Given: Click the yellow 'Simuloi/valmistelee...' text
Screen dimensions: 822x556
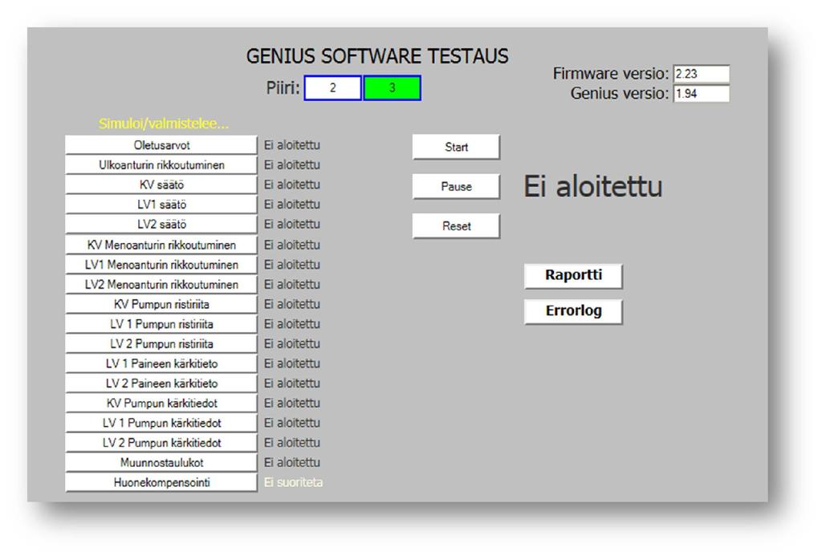Looking at the screenshot, I should pos(164,124).
